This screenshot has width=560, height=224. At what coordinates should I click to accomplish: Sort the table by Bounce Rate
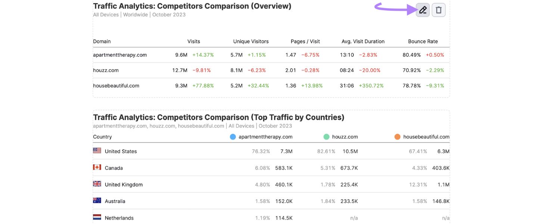click(x=423, y=41)
